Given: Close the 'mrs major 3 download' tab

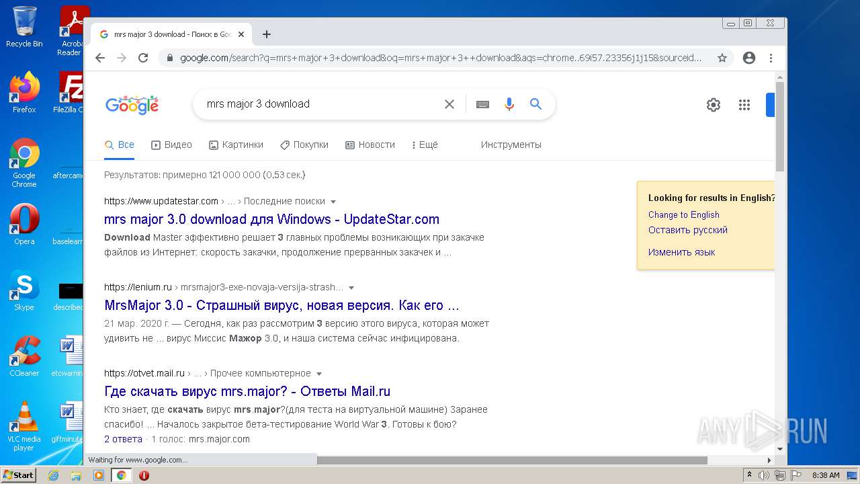Looking at the screenshot, I should point(241,34).
